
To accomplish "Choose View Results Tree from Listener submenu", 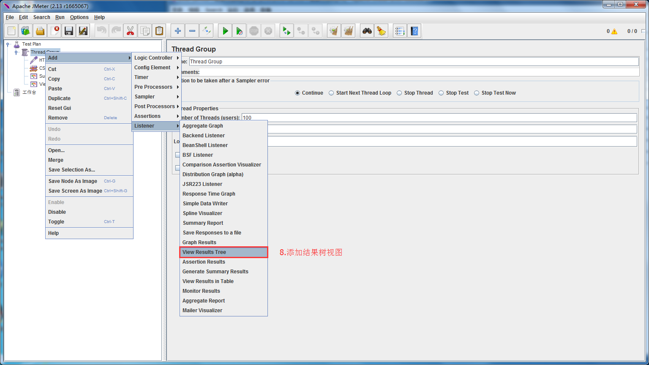I will (x=224, y=252).
